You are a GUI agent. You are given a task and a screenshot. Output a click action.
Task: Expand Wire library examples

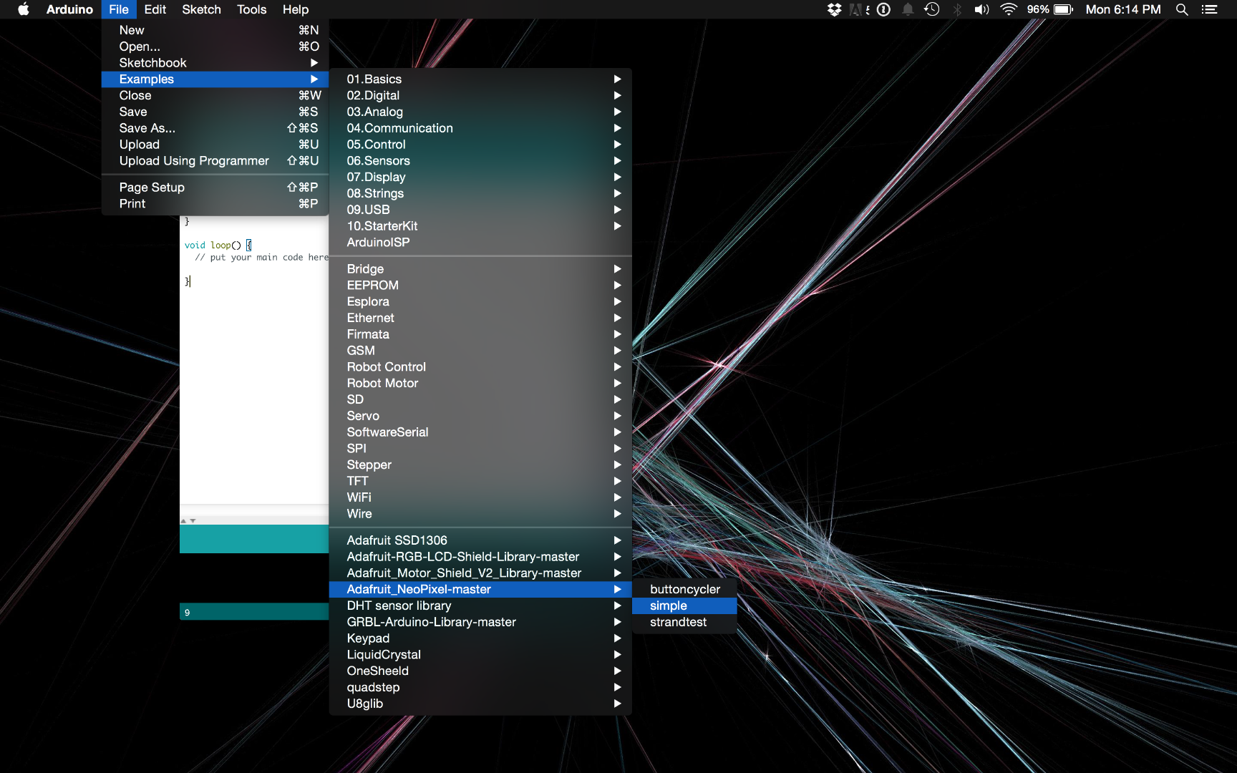click(480, 514)
